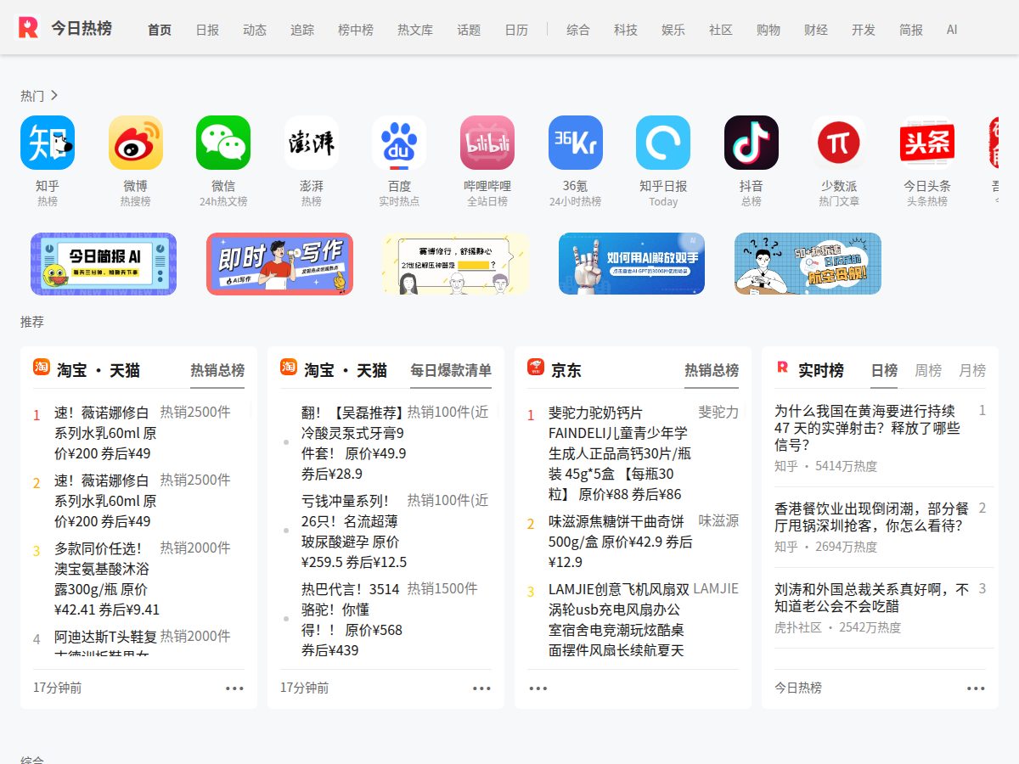
Task: Open the 抖音 TikTok icon
Action: (x=752, y=143)
